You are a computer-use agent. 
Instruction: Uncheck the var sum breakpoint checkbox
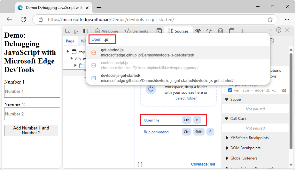tap(230, 90)
